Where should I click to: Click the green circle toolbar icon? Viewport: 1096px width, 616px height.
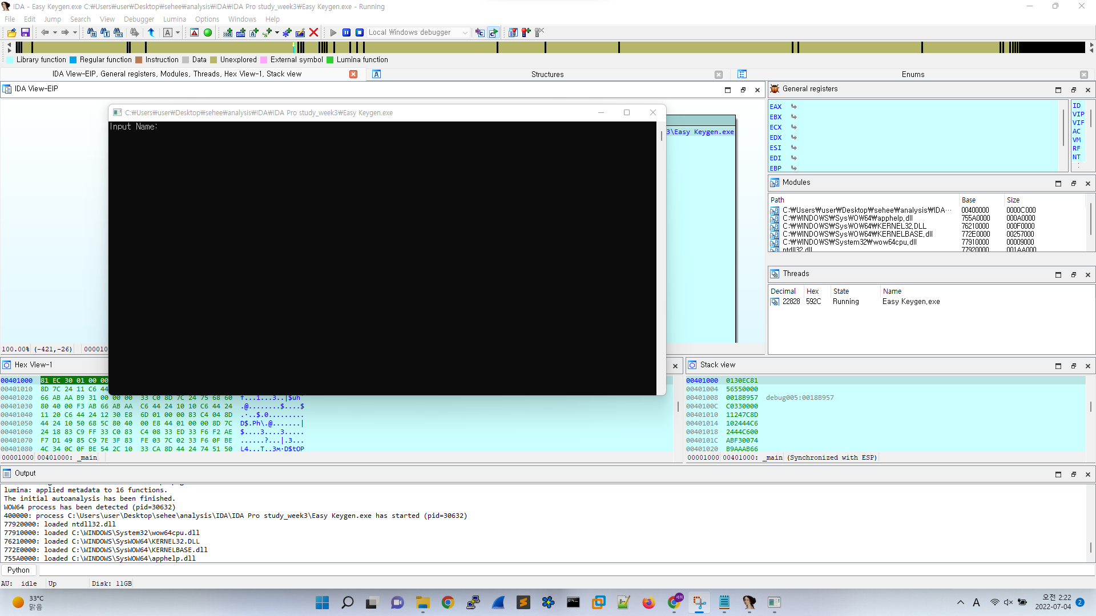click(208, 33)
